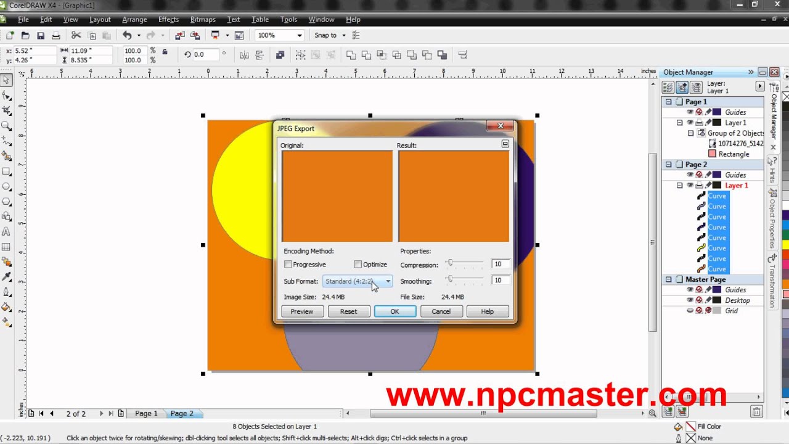
Task: Click the Reset button
Action: point(348,311)
